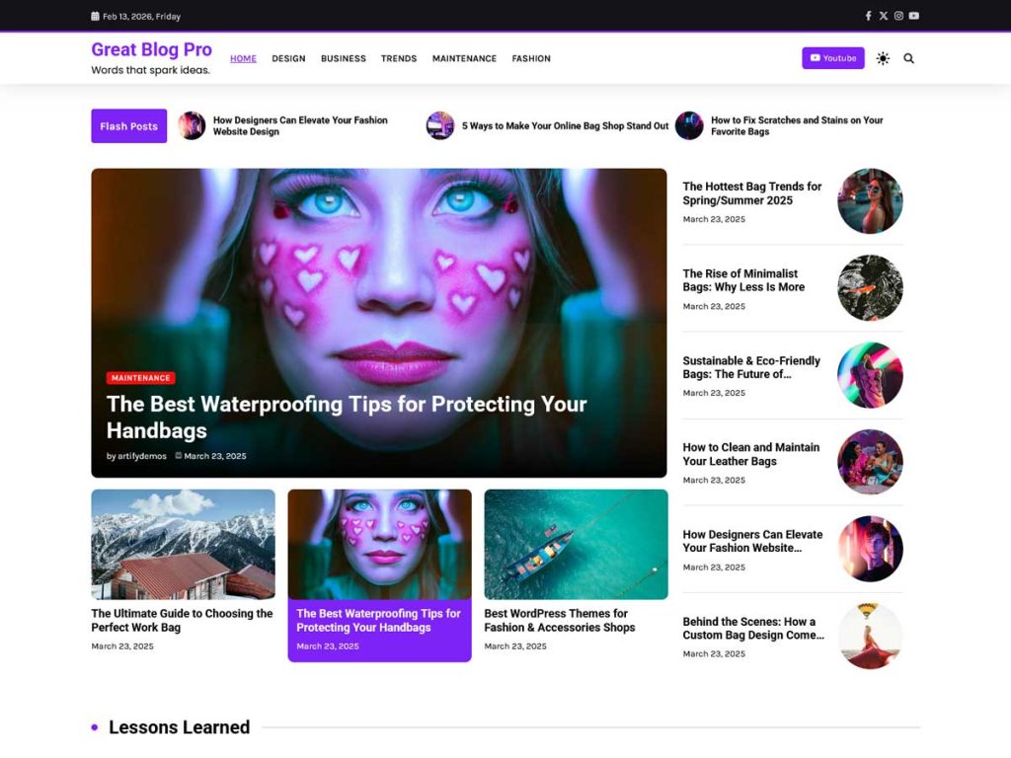
Task: Open the Business menu item
Action: pyautogui.click(x=343, y=58)
